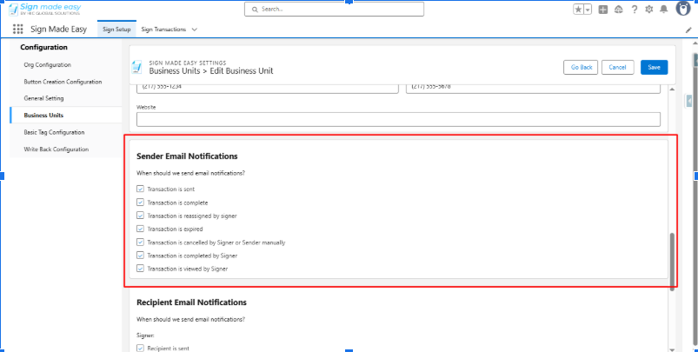Open the Salesforce Help question mark icon
This screenshot has width=698, height=352.
635,10
